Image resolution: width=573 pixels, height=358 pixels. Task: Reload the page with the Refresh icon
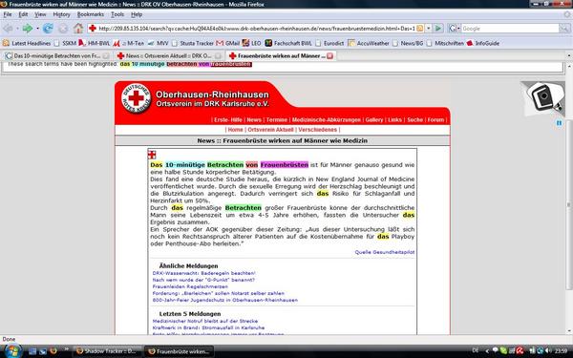48,28
